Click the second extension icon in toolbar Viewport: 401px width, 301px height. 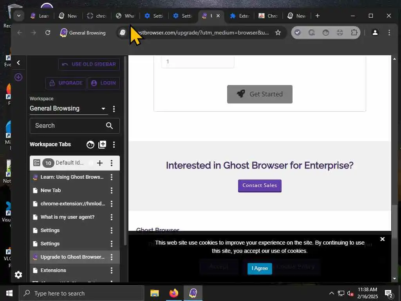pos(311,33)
